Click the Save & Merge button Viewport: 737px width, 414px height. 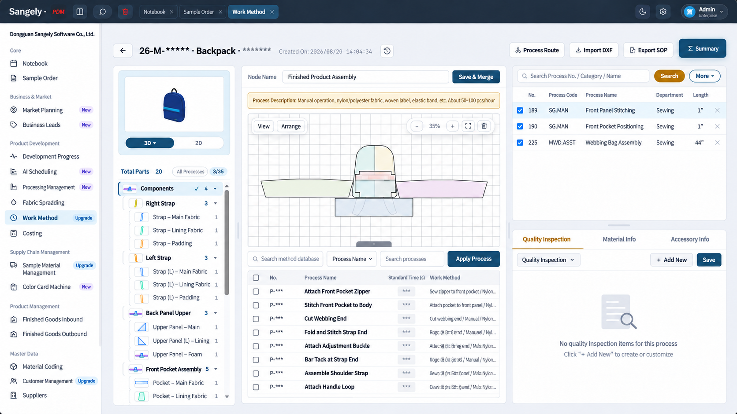[476, 77]
